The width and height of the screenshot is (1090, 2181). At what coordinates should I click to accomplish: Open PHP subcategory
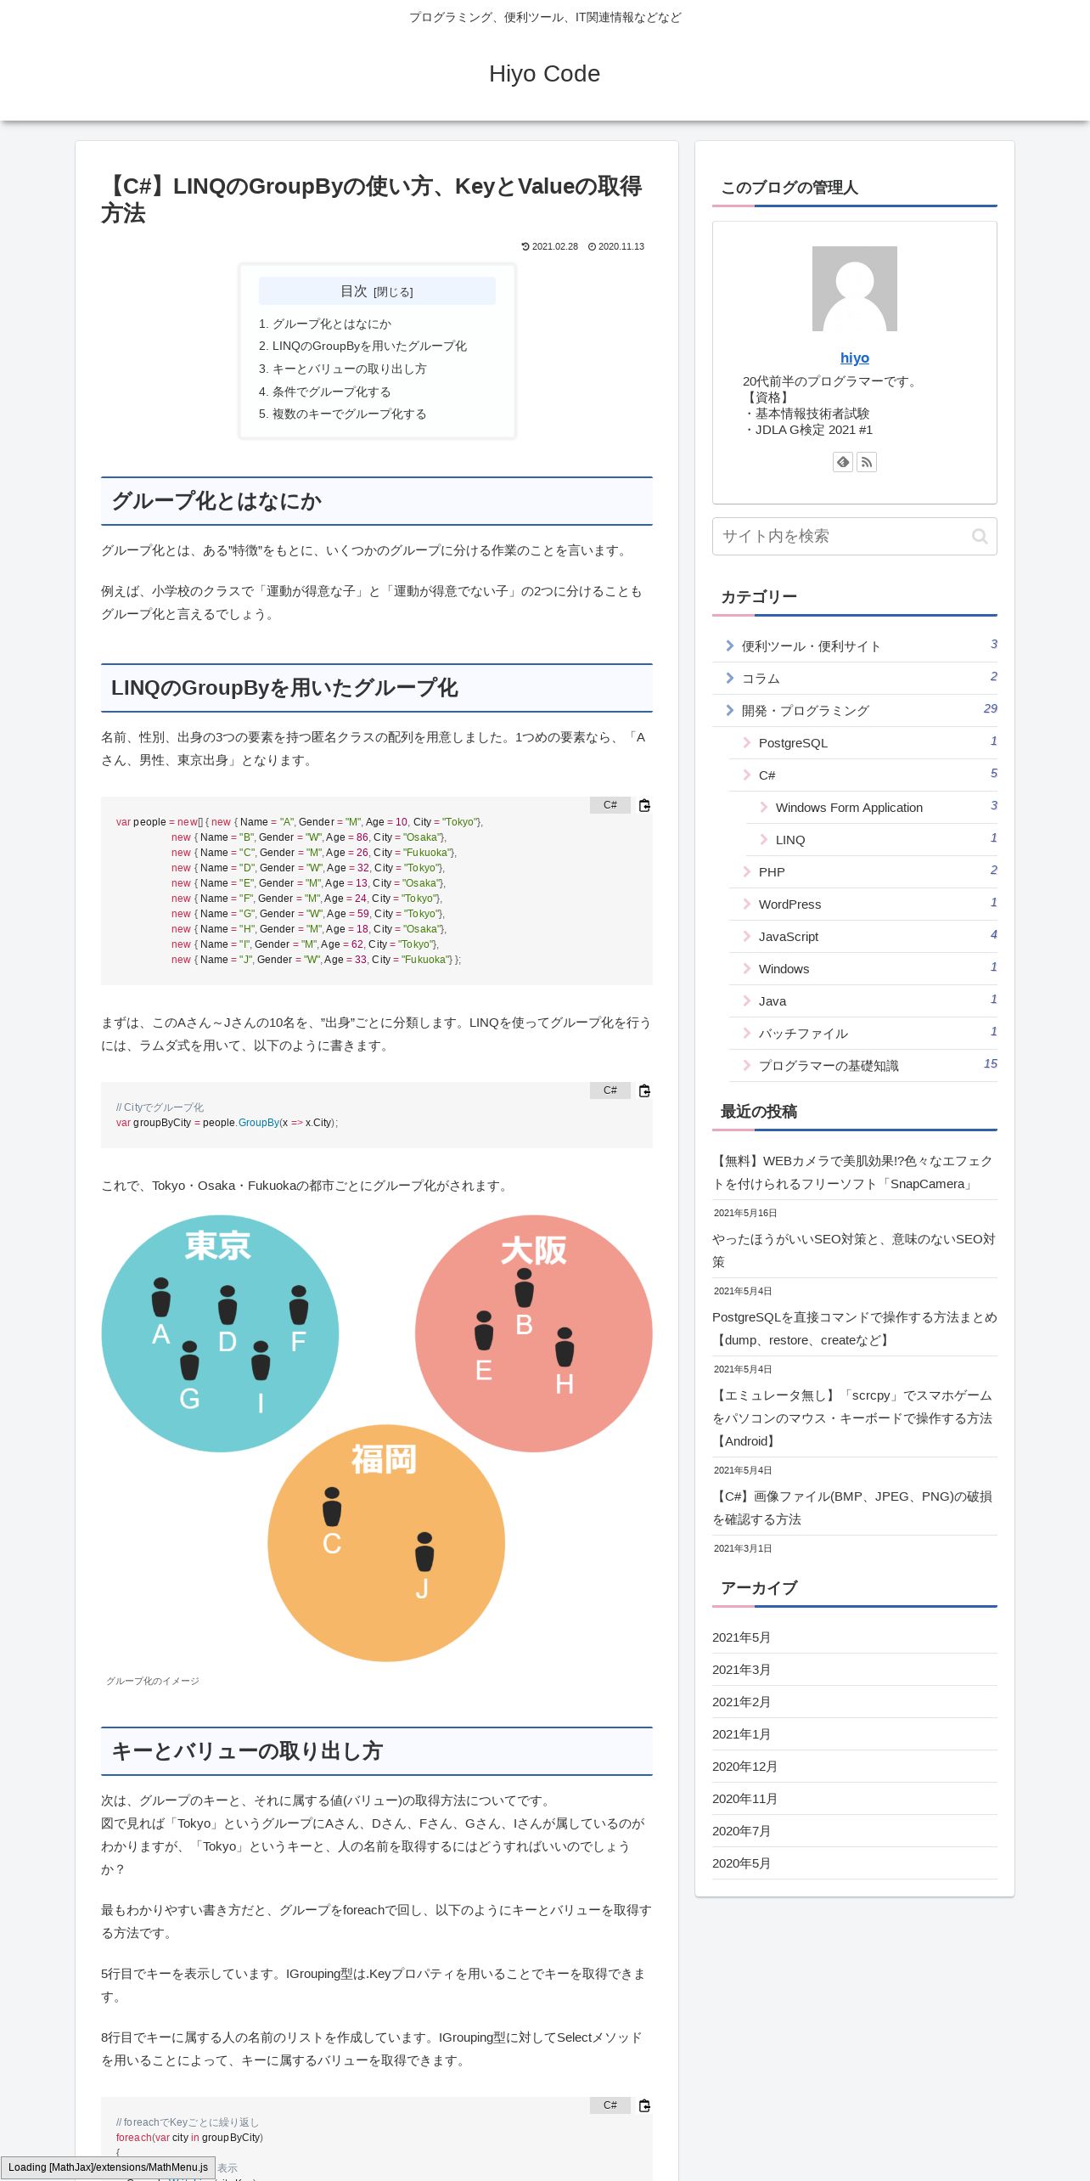point(863,872)
